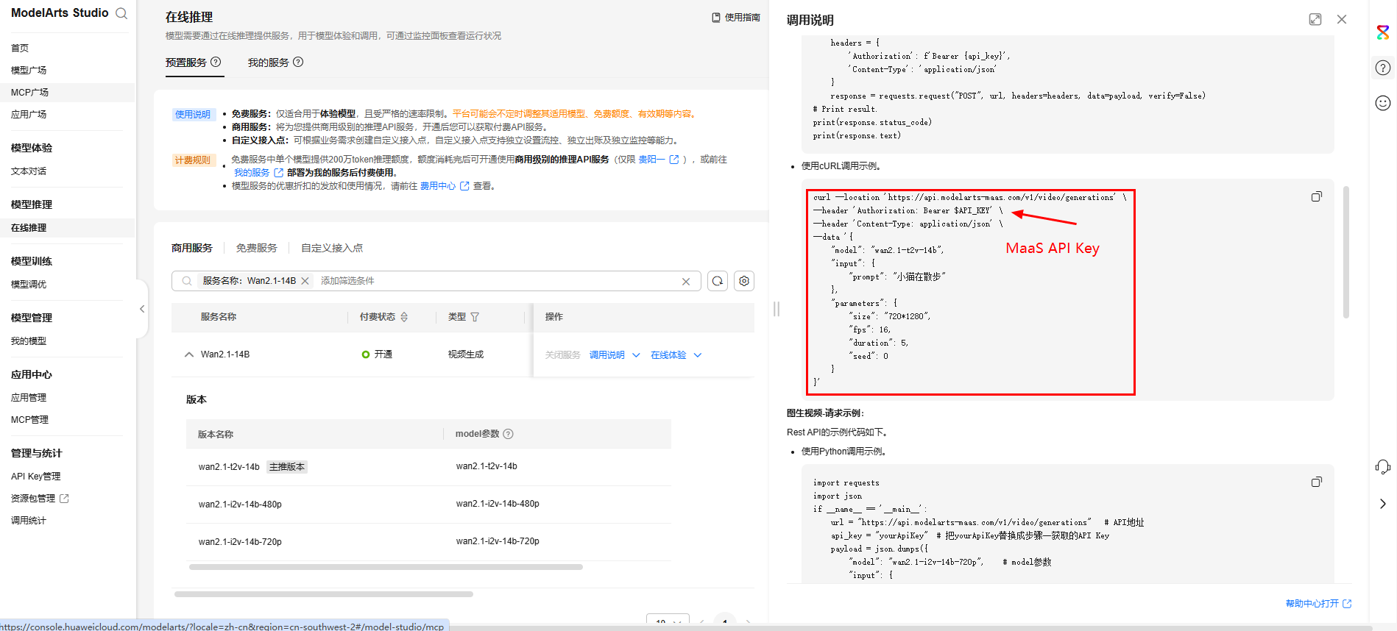Open table column settings gear
Viewport: 1397px width, 631px height.
click(x=744, y=281)
